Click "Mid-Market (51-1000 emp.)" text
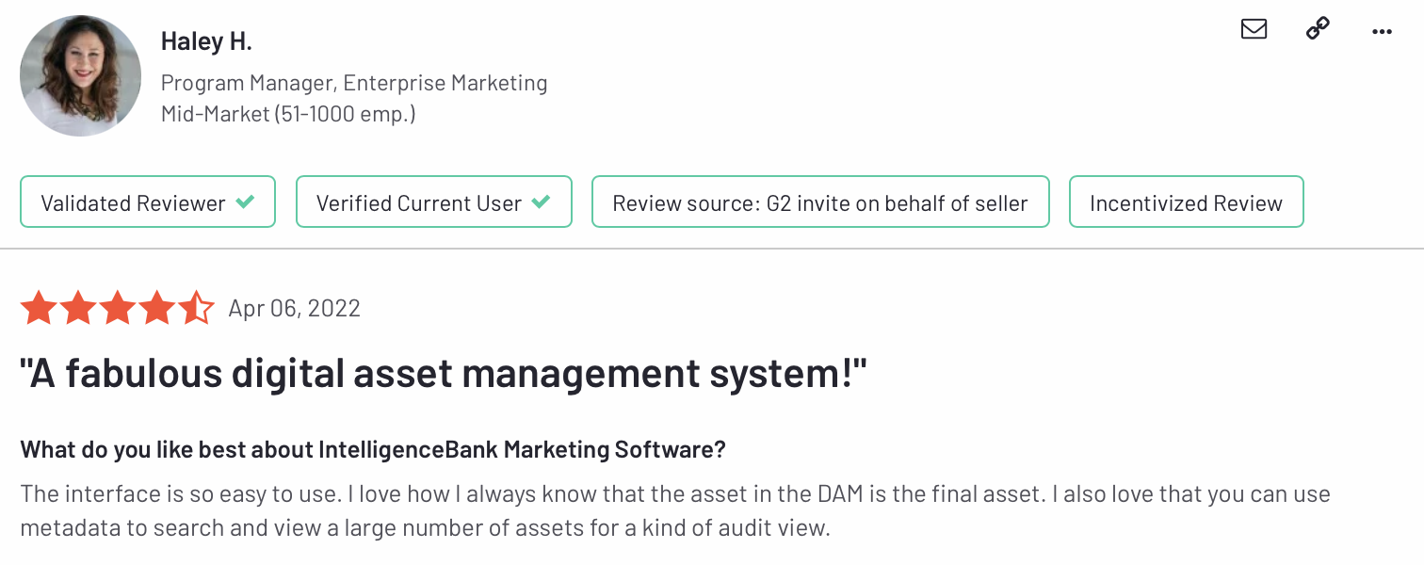The image size is (1424, 565). (x=288, y=114)
